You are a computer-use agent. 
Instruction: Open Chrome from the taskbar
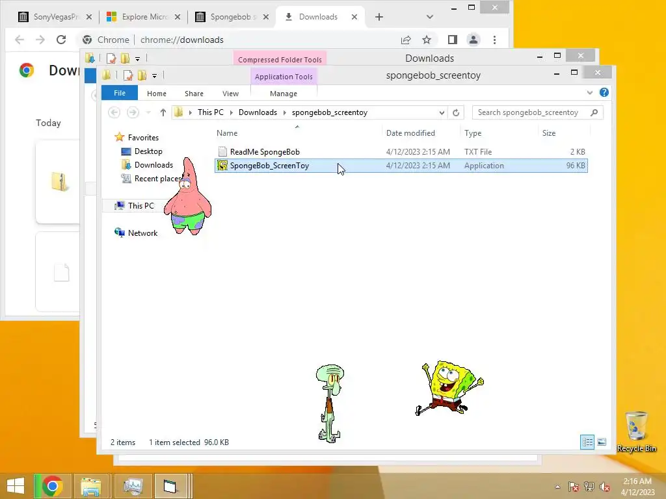(x=53, y=486)
